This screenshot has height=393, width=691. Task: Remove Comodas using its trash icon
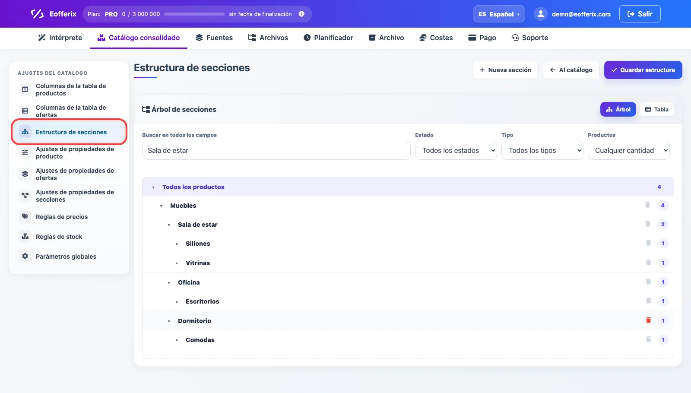pyautogui.click(x=648, y=339)
